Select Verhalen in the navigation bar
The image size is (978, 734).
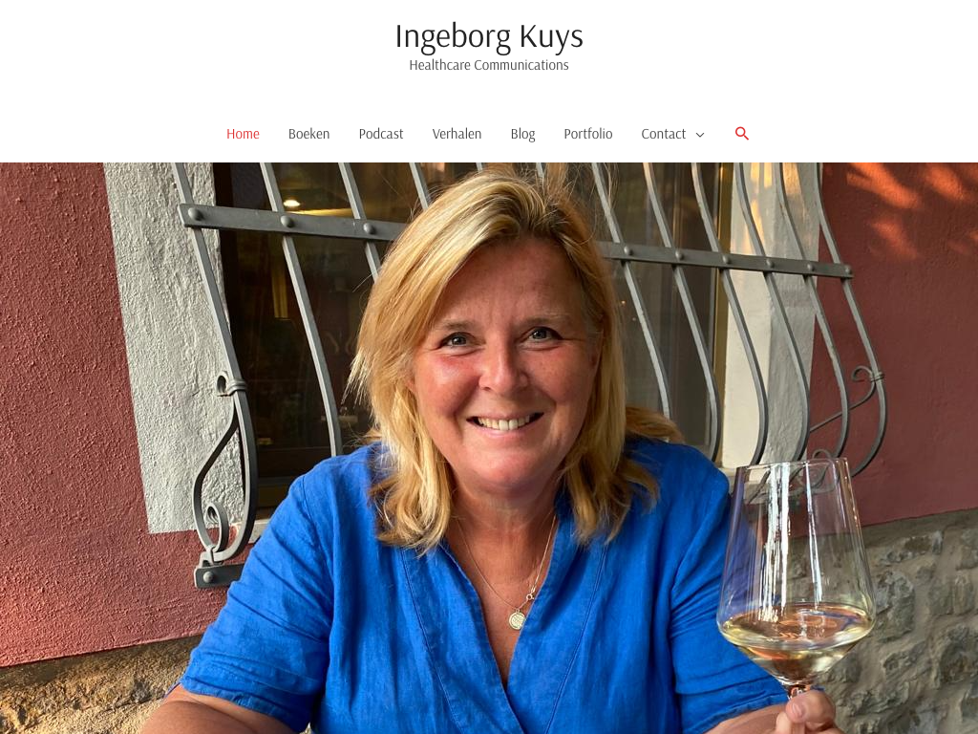[x=457, y=134]
